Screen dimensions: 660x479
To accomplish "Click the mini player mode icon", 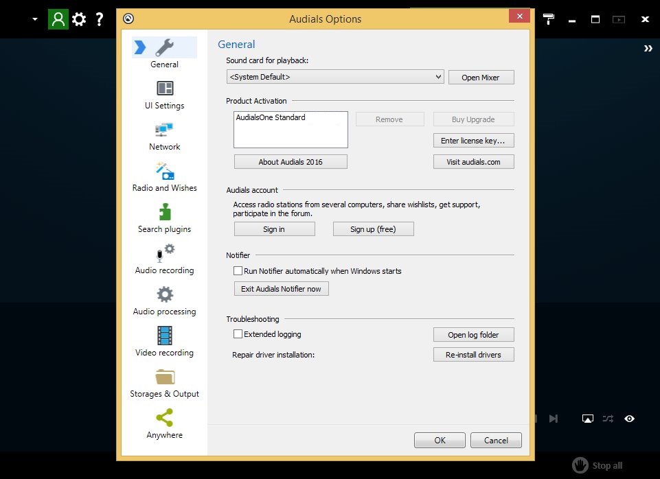I will [618, 19].
